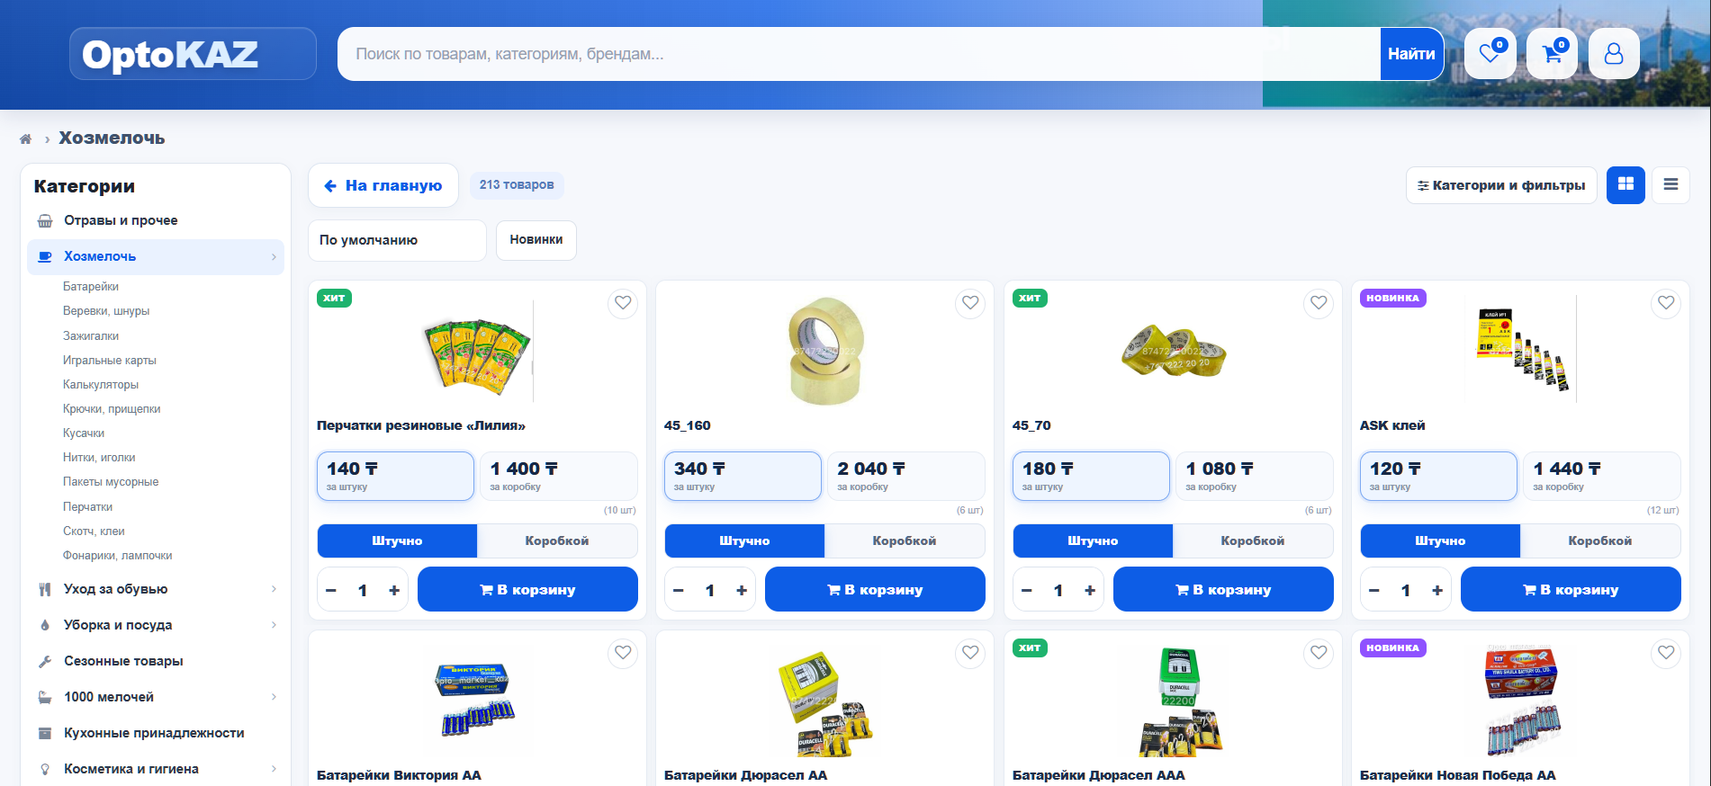1711x786 pixels.
Task: Favorite the Батарейки Виктория АА card
Action: [623, 653]
